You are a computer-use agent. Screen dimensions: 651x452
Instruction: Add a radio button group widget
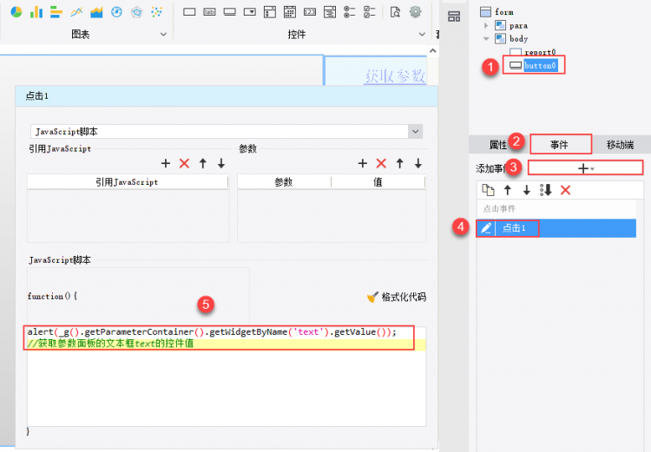[350, 12]
